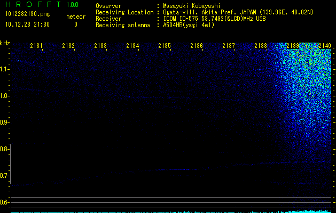Click time marker 2138
The image size is (336, 213).
point(261,46)
